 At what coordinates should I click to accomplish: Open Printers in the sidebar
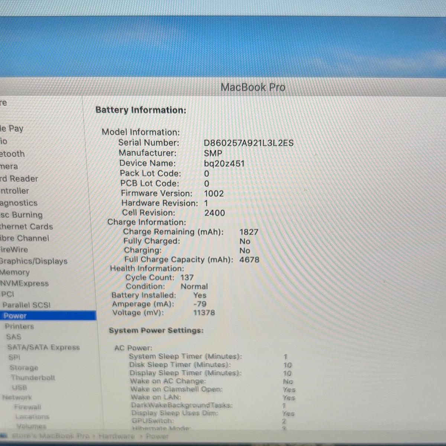[x=19, y=326]
